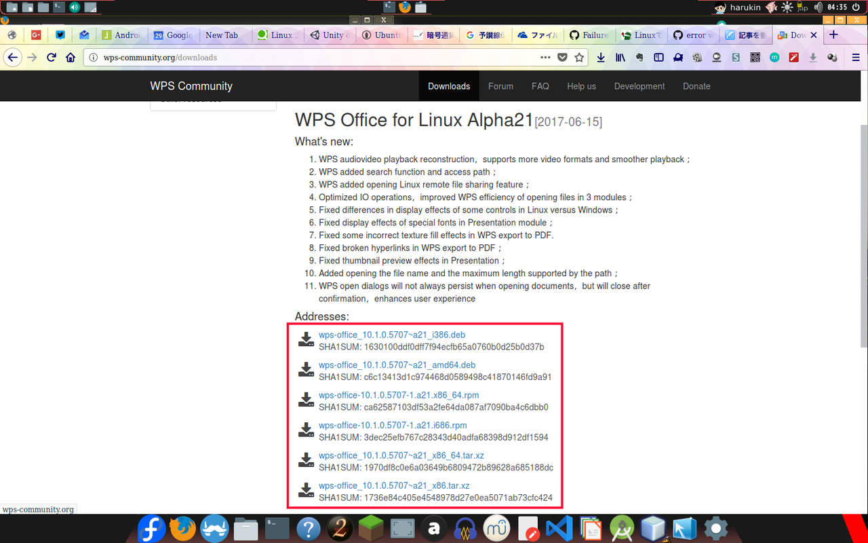
Task: Download wps-office_10.1.0.5707~a21_amd64.deb
Action: (397, 364)
